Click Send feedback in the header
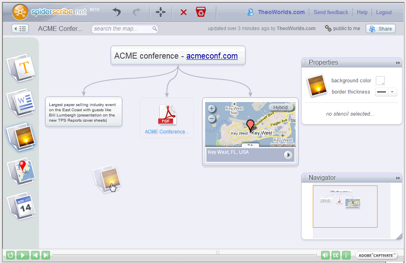 (x=331, y=12)
